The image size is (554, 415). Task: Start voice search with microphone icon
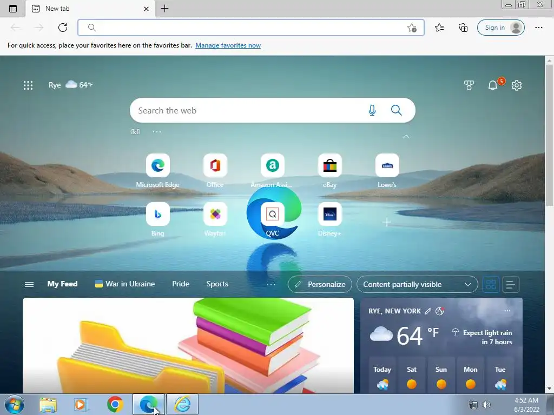(372, 110)
